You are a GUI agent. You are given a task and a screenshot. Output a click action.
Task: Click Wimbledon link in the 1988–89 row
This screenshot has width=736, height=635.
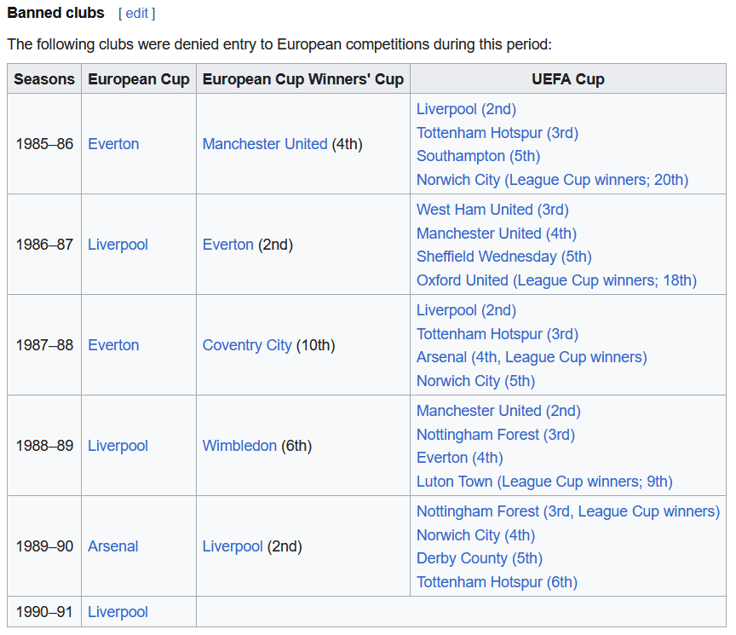(239, 446)
